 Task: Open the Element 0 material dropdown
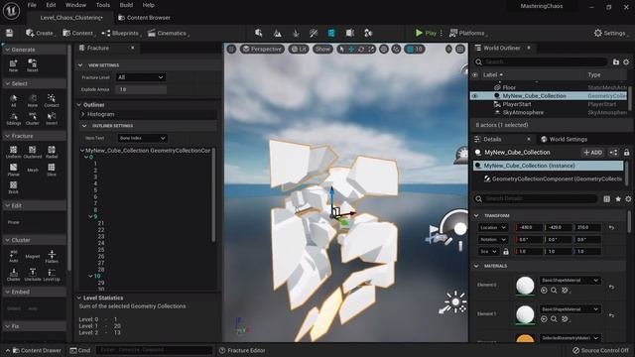[570, 280]
